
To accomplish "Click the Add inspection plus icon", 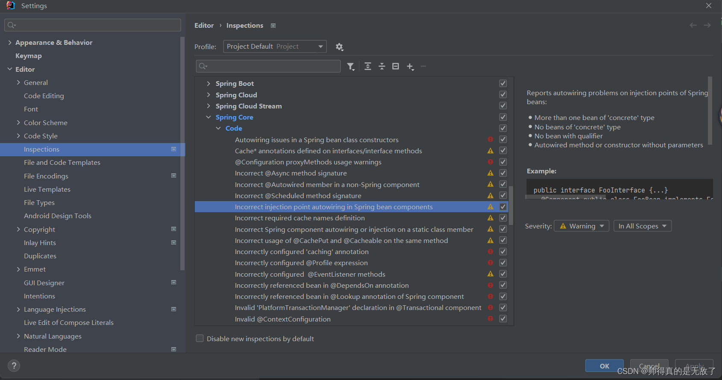I will pos(410,67).
